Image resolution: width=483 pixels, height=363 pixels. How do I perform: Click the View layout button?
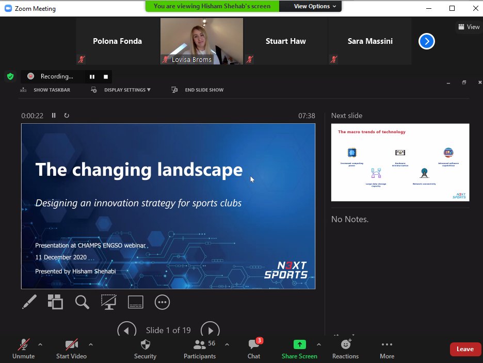(469, 27)
